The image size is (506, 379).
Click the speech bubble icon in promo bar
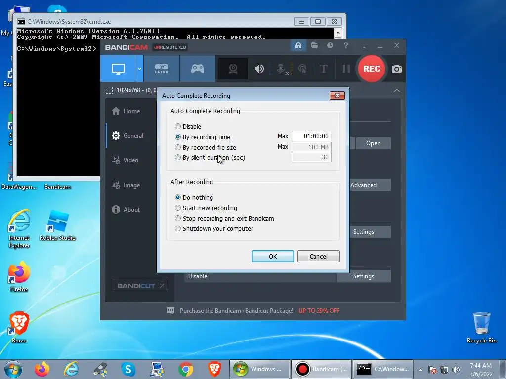tap(170, 311)
